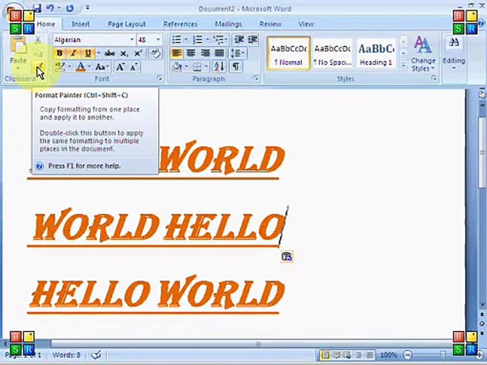Viewport: 487px width, 365px height.
Task: Click the Borders icon
Action: (197, 67)
